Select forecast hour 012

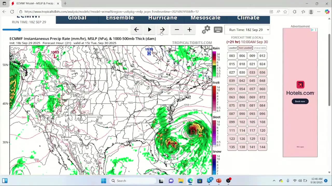coord(262,56)
